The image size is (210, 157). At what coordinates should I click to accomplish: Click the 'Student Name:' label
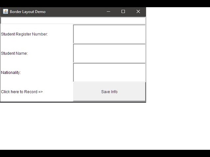[14, 53]
